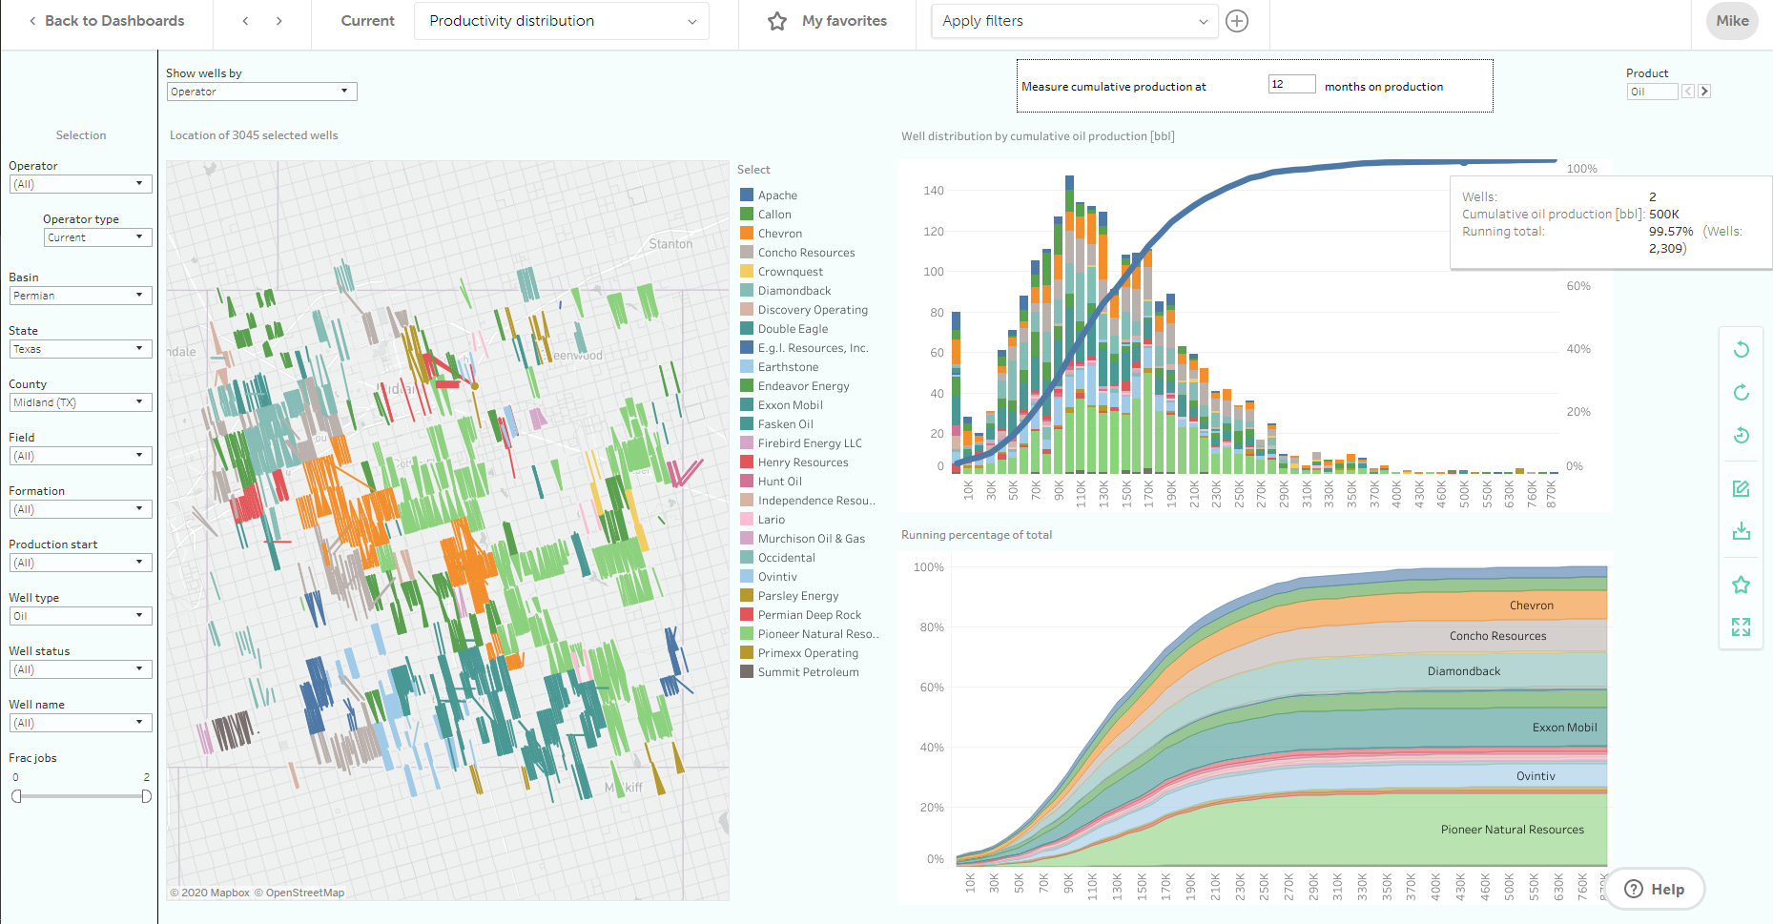Open the Well status dropdown

tap(80, 669)
